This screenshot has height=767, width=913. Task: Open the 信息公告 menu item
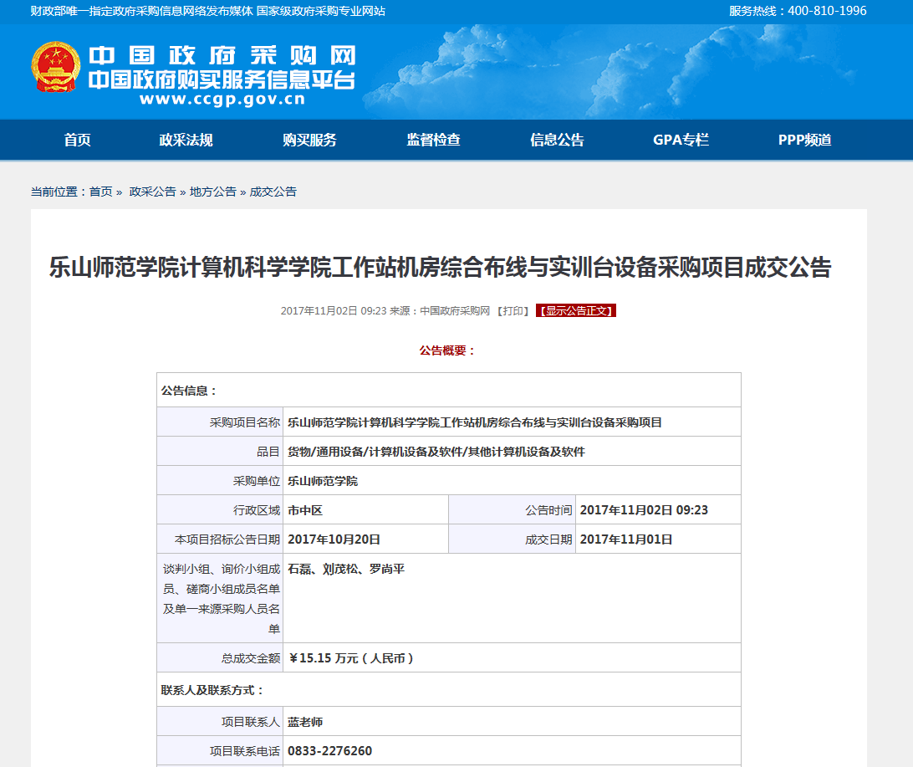(x=557, y=141)
